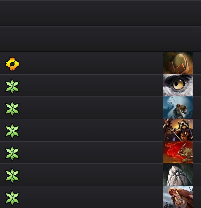Click blank middle area of sorceress row

tap(91, 130)
